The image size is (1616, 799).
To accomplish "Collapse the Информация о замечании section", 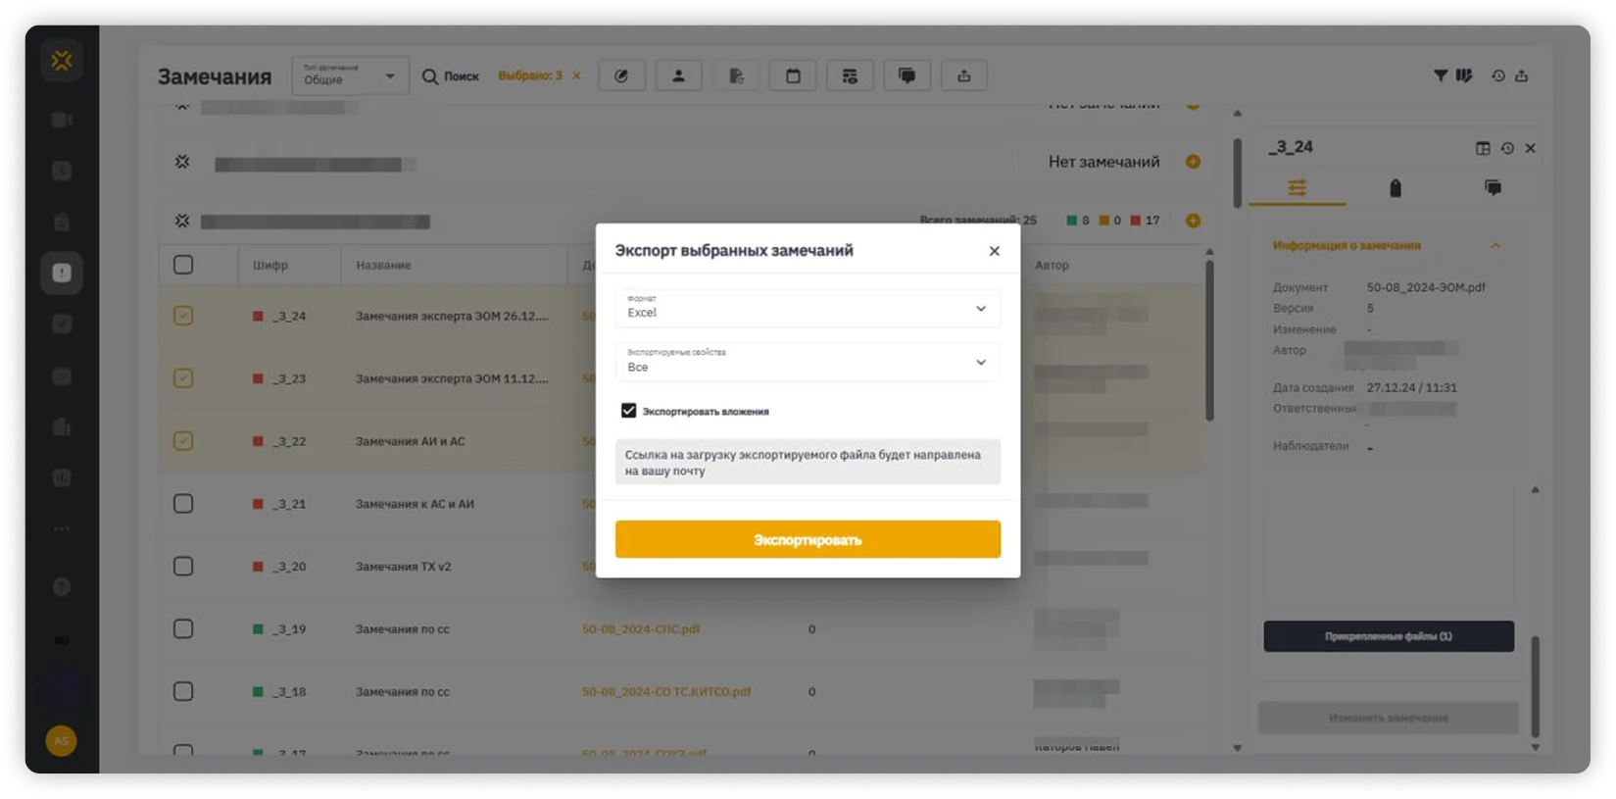I will pos(1494,246).
